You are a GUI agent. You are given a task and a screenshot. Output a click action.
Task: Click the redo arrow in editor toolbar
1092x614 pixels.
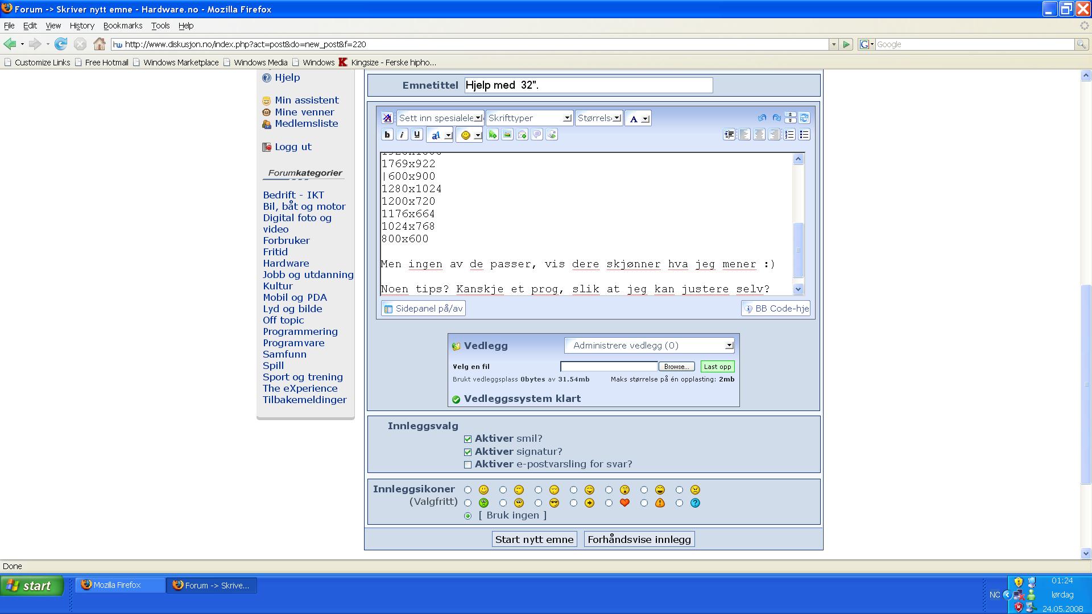776,118
